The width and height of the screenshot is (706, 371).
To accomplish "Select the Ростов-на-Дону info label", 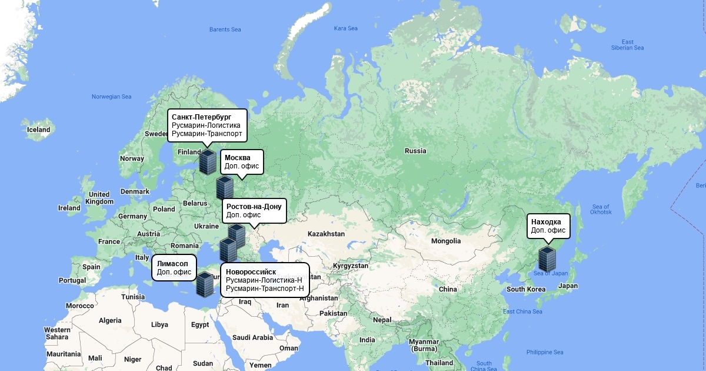I will [x=254, y=211].
